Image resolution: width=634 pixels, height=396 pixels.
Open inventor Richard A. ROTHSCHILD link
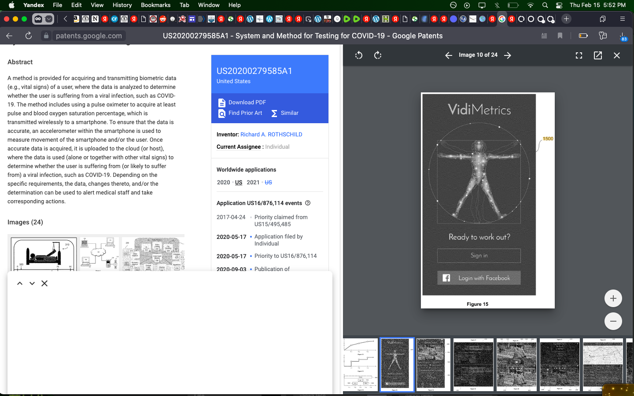click(x=271, y=134)
